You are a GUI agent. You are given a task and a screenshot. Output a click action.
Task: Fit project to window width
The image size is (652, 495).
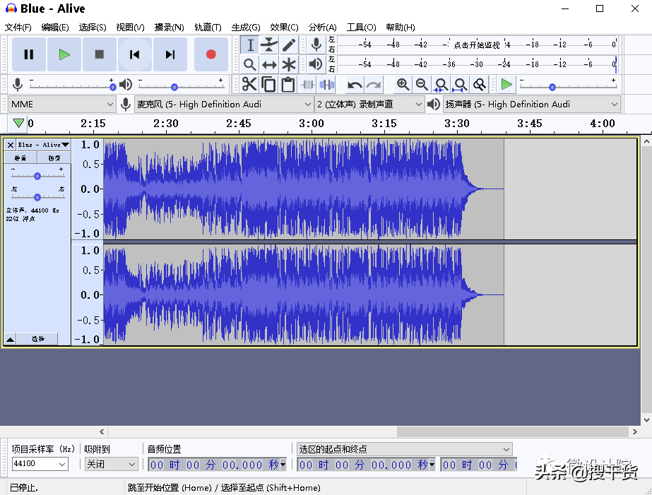click(x=460, y=84)
